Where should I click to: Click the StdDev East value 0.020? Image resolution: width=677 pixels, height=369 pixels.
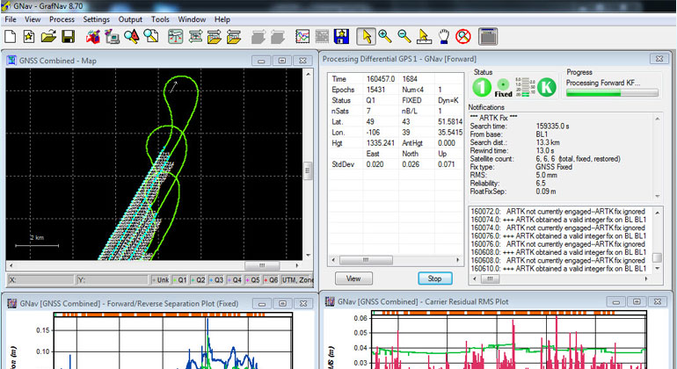coord(375,164)
